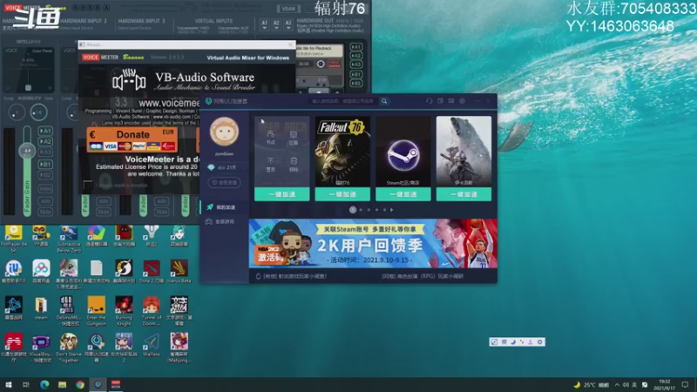Screen dimensions: 697x392
Task: Click the zombiee user avatar
Action: pos(224,132)
